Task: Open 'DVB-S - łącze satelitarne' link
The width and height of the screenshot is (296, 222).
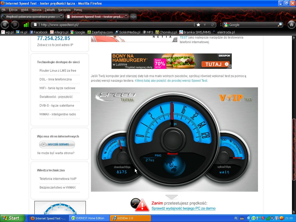Action: [57, 106]
